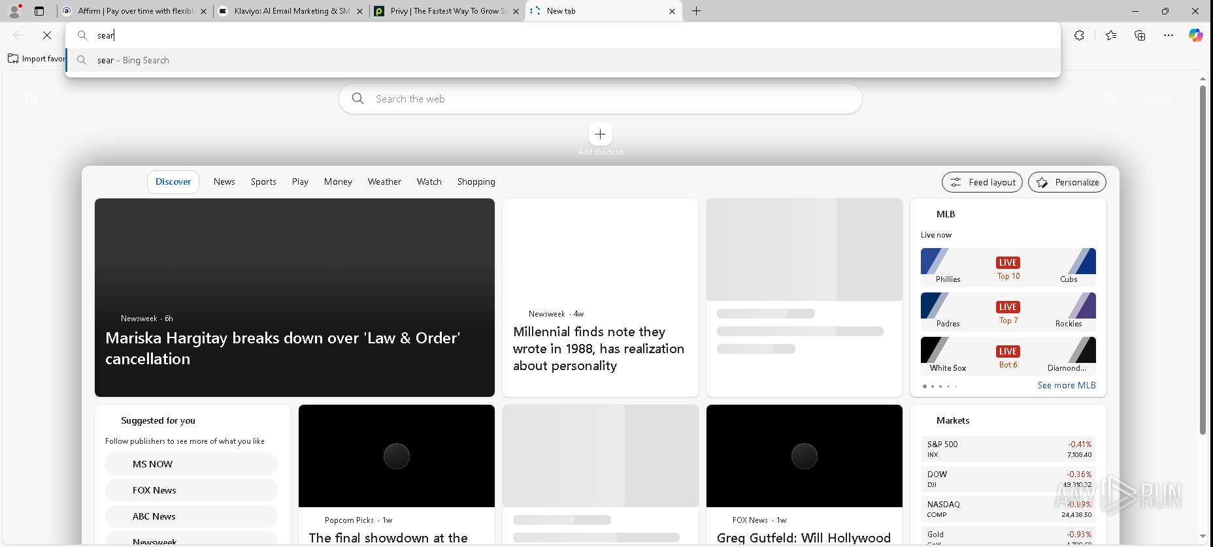Image resolution: width=1213 pixels, height=547 pixels.
Task: Open the profile avatar icon
Action: tap(14, 11)
